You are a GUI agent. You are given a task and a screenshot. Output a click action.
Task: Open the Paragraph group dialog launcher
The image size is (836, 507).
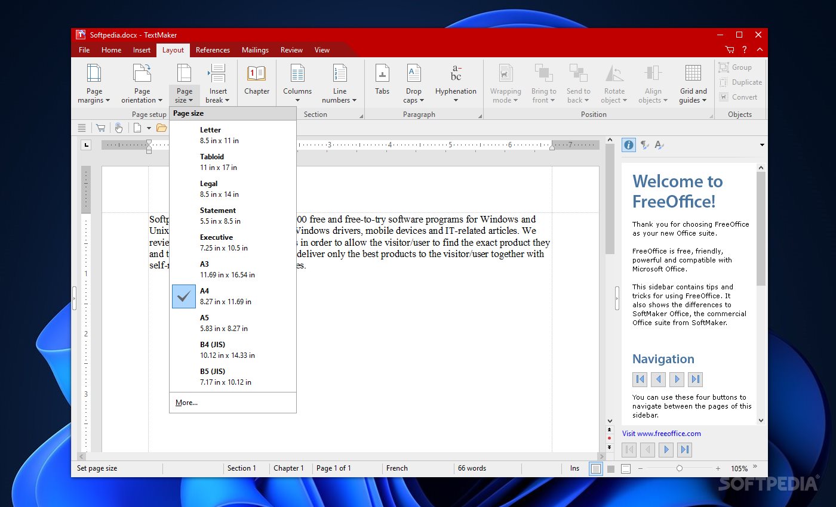click(479, 115)
